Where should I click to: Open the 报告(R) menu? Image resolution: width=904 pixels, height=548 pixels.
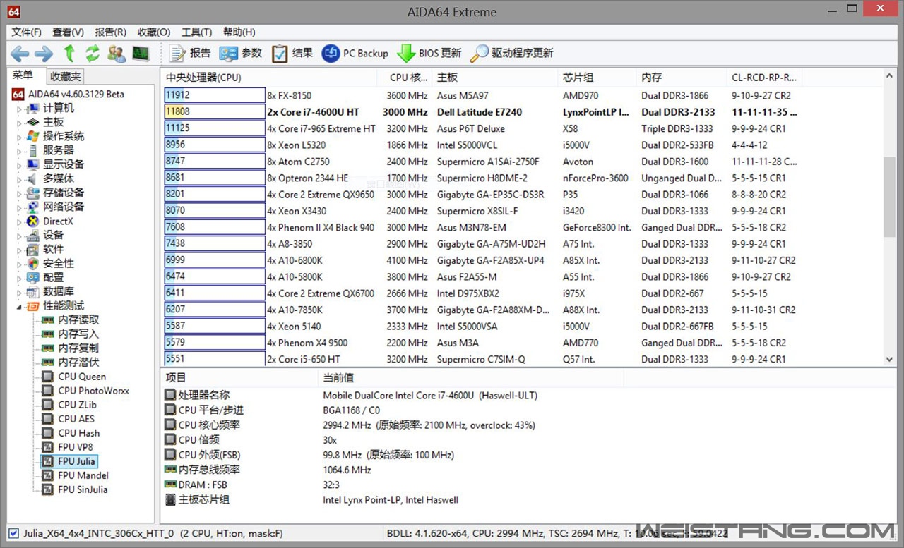pos(111,32)
